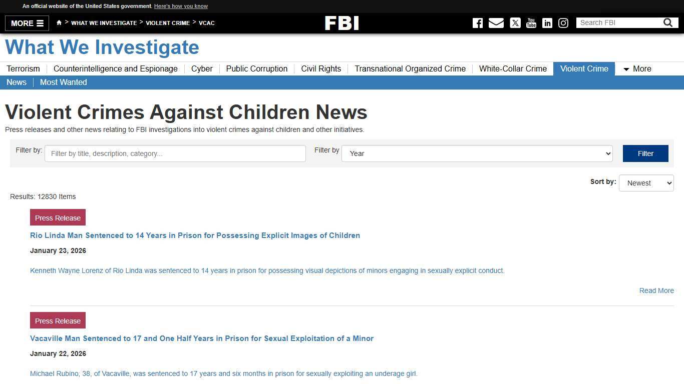The height and width of the screenshot is (384, 684).
Task: Click Here's how you know link
Action: tap(181, 6)
